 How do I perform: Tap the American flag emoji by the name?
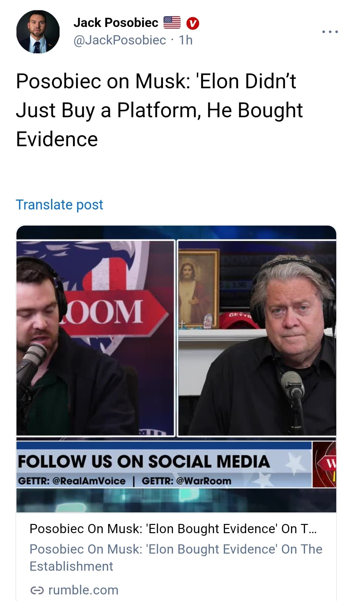coord(172,23)
